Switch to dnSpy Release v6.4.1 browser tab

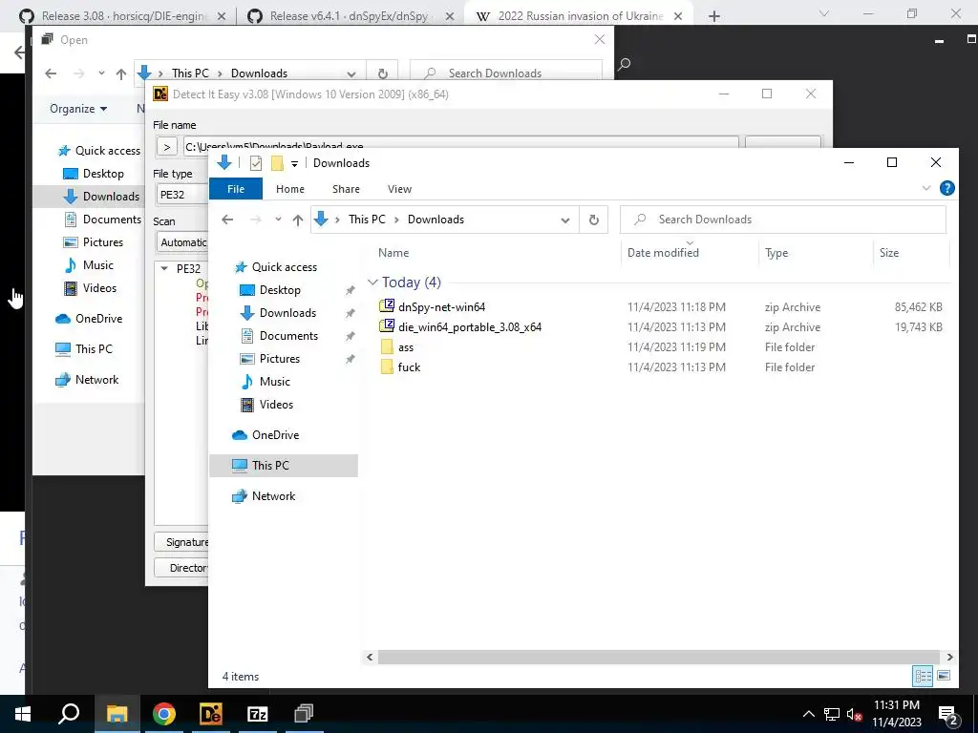coord(350,16)
